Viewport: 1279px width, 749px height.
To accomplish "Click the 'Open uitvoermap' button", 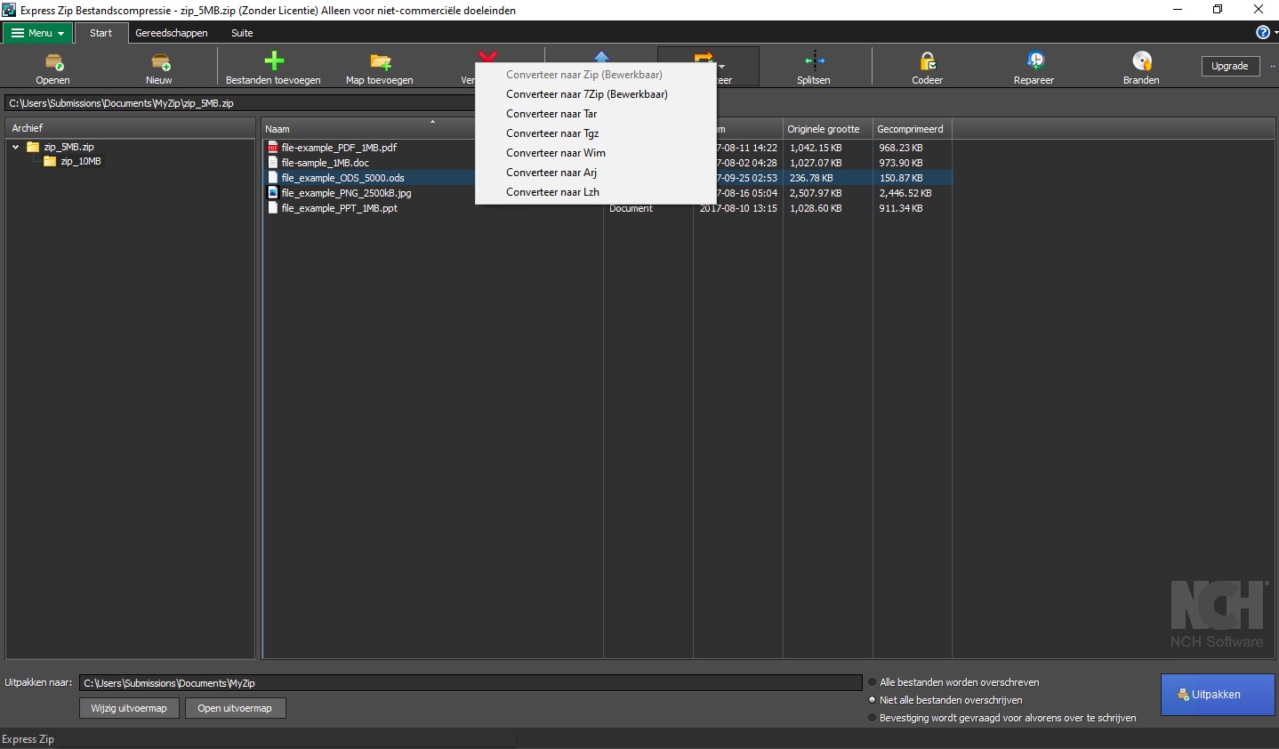I will click(235, 708).
